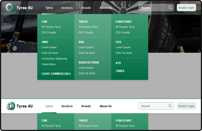202x131 pixels.
Task: Select Suspendisse under 4WD
Action: [48, 64]
